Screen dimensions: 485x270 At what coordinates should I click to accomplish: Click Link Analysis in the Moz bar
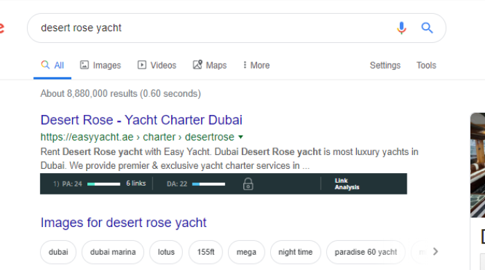point(346,184)
